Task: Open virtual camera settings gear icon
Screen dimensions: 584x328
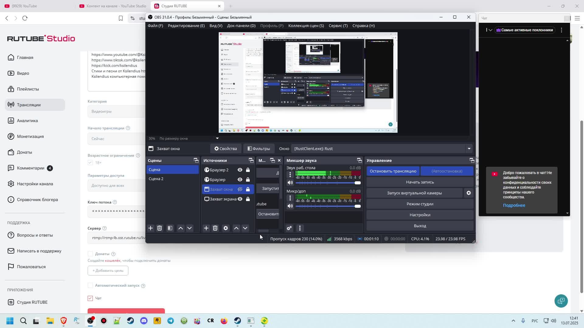Action: [469, 193]
